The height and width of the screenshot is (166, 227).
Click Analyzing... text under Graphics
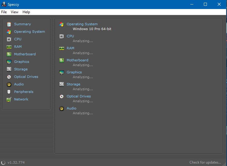[83, 77]
